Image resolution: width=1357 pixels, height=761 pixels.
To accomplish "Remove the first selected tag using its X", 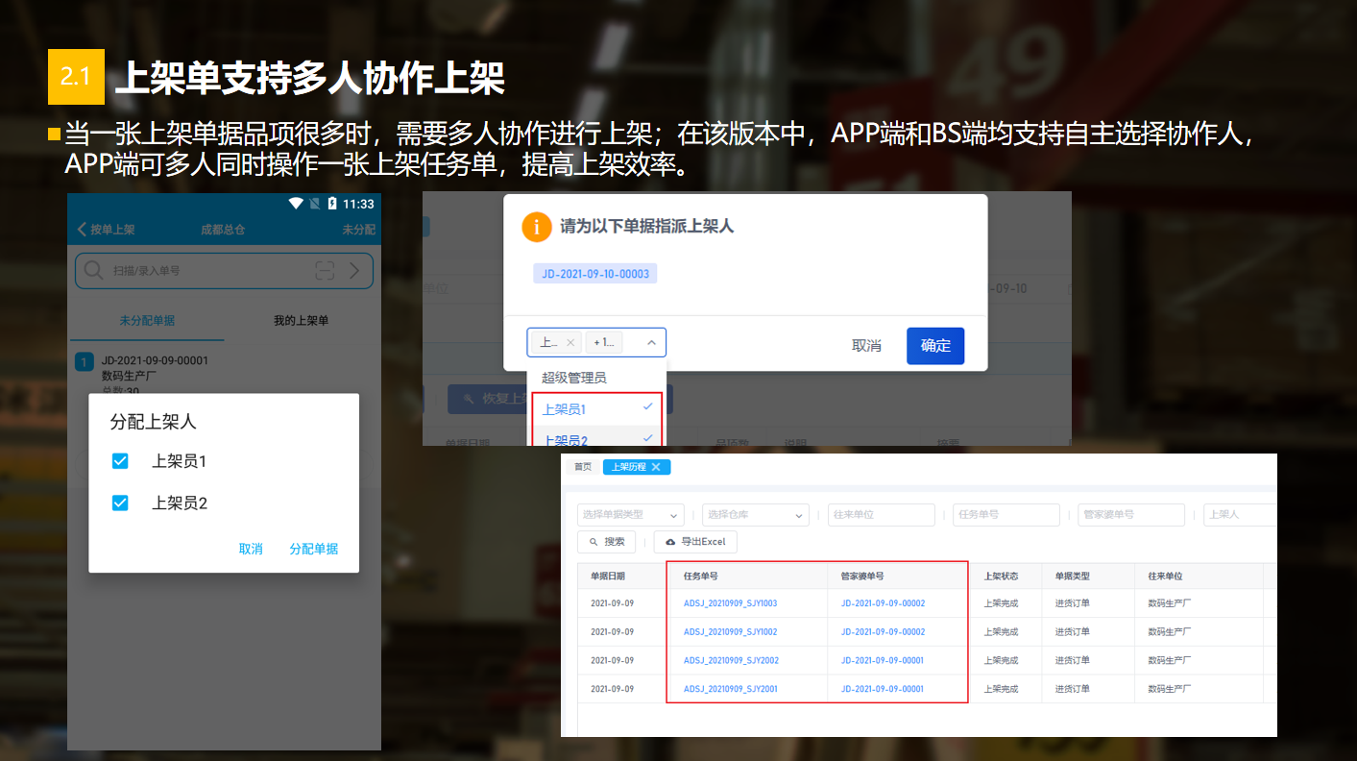I will (570, 343).
